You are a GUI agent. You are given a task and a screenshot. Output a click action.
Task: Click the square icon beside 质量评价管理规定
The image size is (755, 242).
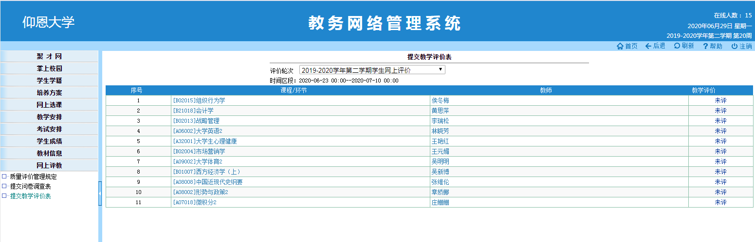[4, 177]
